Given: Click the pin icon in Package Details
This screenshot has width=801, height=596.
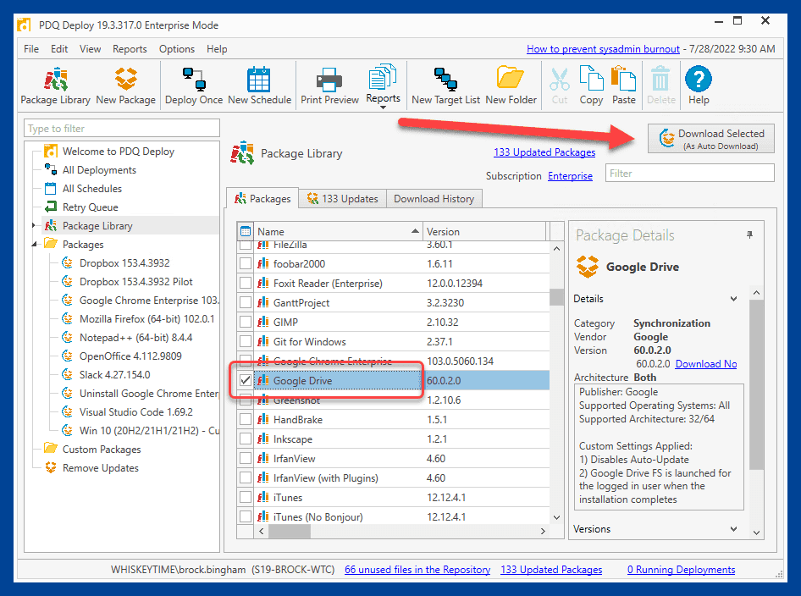Looking at the screenshot, I should [x=749, y=235].
